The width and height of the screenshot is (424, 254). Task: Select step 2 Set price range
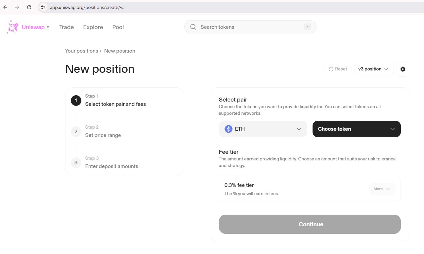(x=103, y=135)
